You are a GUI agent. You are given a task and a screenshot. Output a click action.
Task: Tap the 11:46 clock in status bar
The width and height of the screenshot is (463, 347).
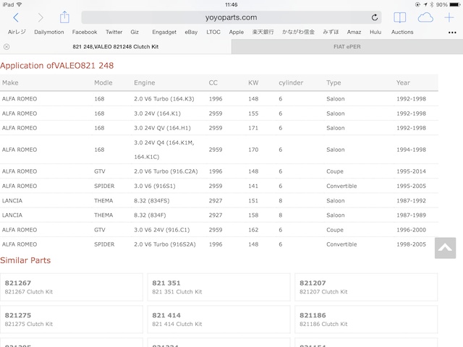[x=231, y=5]
